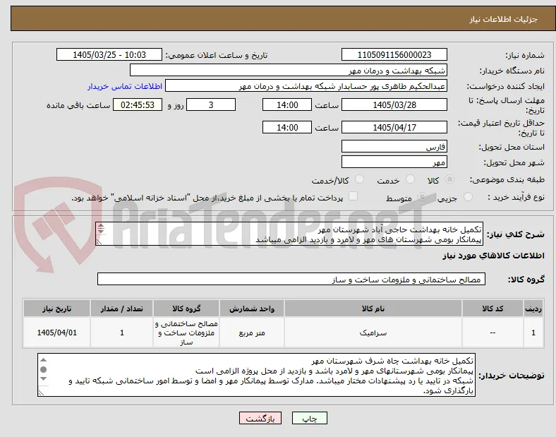Click the buyer notes scroll down arrow
This screenshot has height=437, width=556.
coord(44,379)
